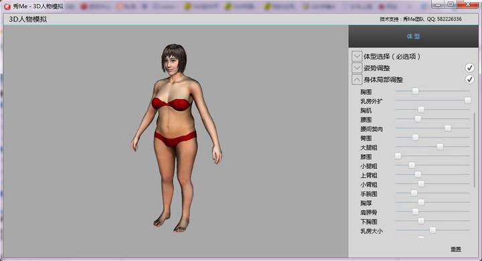
Task: Click the 乳房外扩 slider handle
Action: pyautogui.click(x=467, y=100)
